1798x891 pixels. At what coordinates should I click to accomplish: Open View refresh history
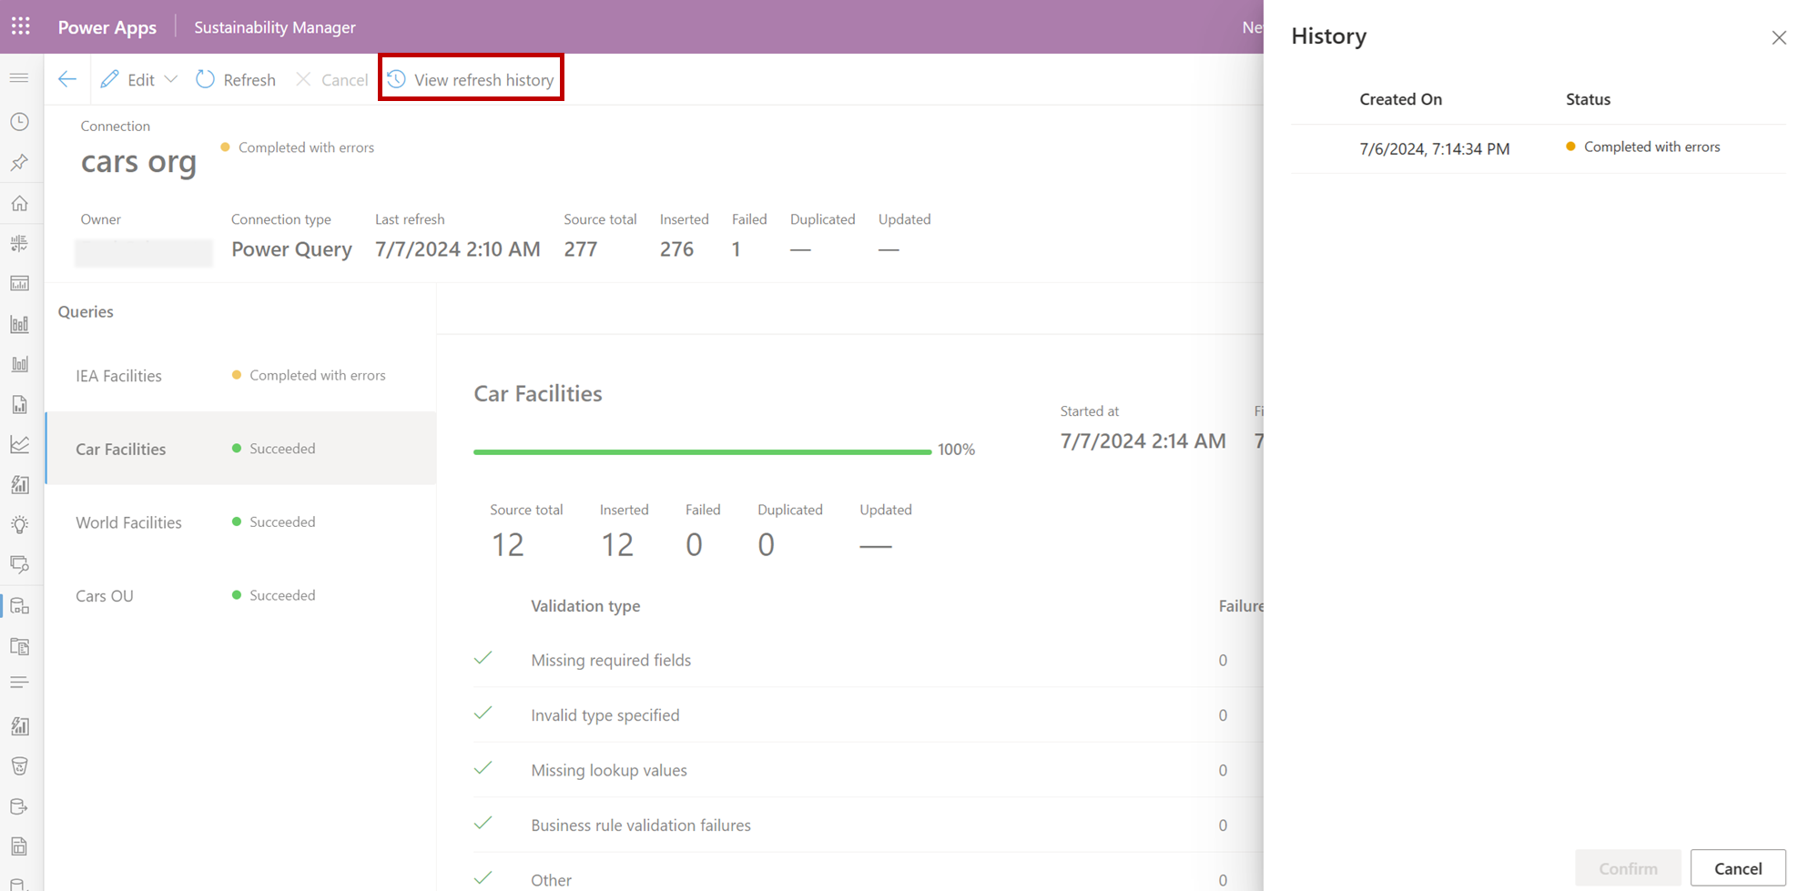472,79
